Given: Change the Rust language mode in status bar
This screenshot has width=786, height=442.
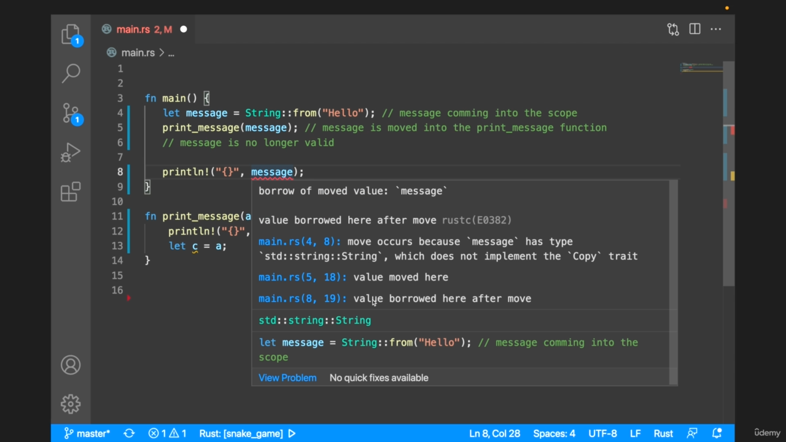Looking at the screenshot, I should click(663, 433).
